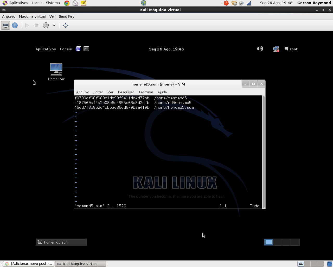Open Kali guest clock Seg 26 Ago
This screenshot has width=333, height=267.
coord(166,49)
